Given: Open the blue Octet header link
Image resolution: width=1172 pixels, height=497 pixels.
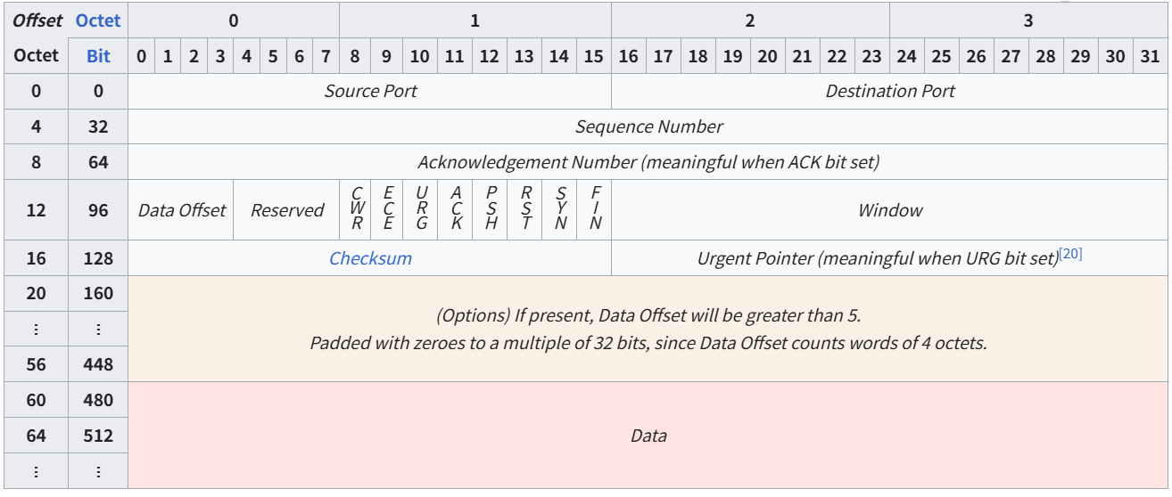Looking at the screenshot, I should click(98, 20).
